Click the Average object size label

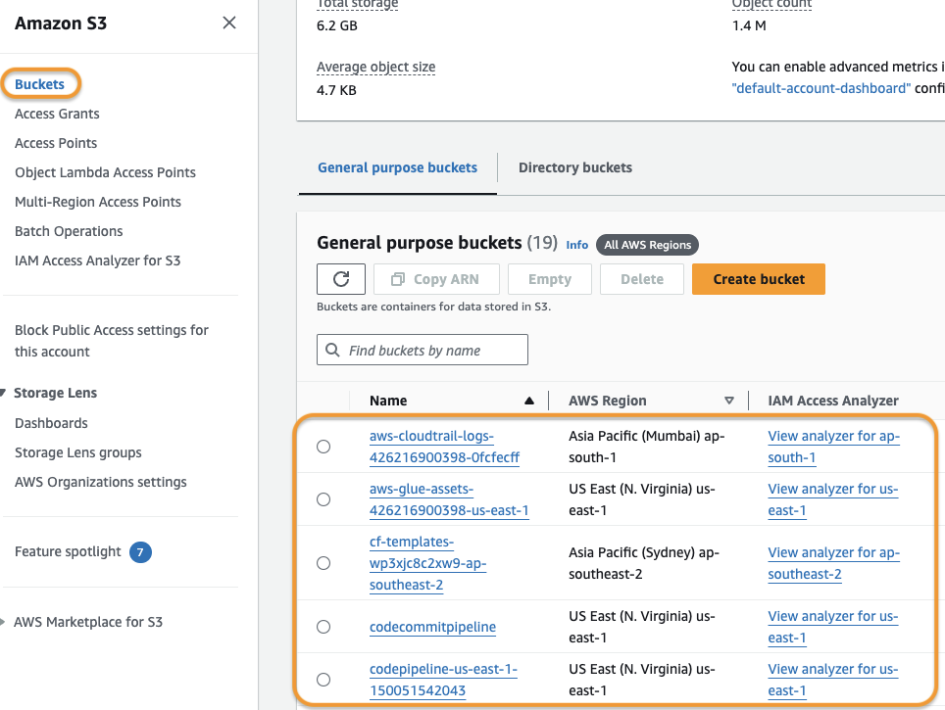tap(376, 67)
